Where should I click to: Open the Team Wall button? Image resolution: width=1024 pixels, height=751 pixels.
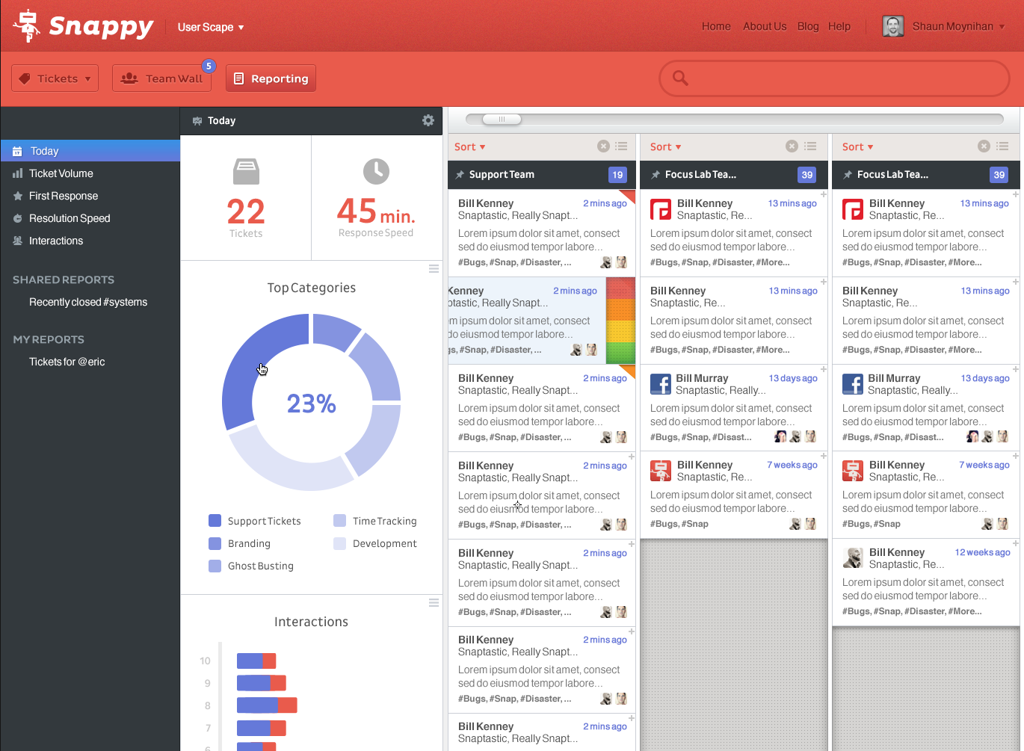point(162,78)
